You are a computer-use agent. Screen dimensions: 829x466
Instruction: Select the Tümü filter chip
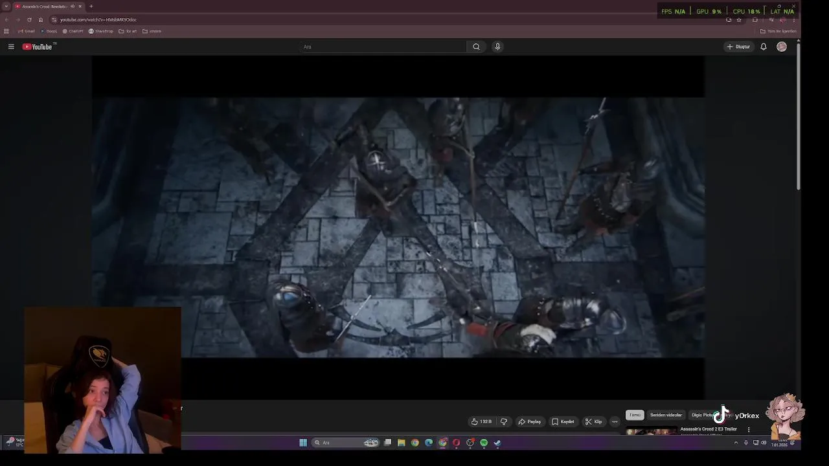(635, 415)
